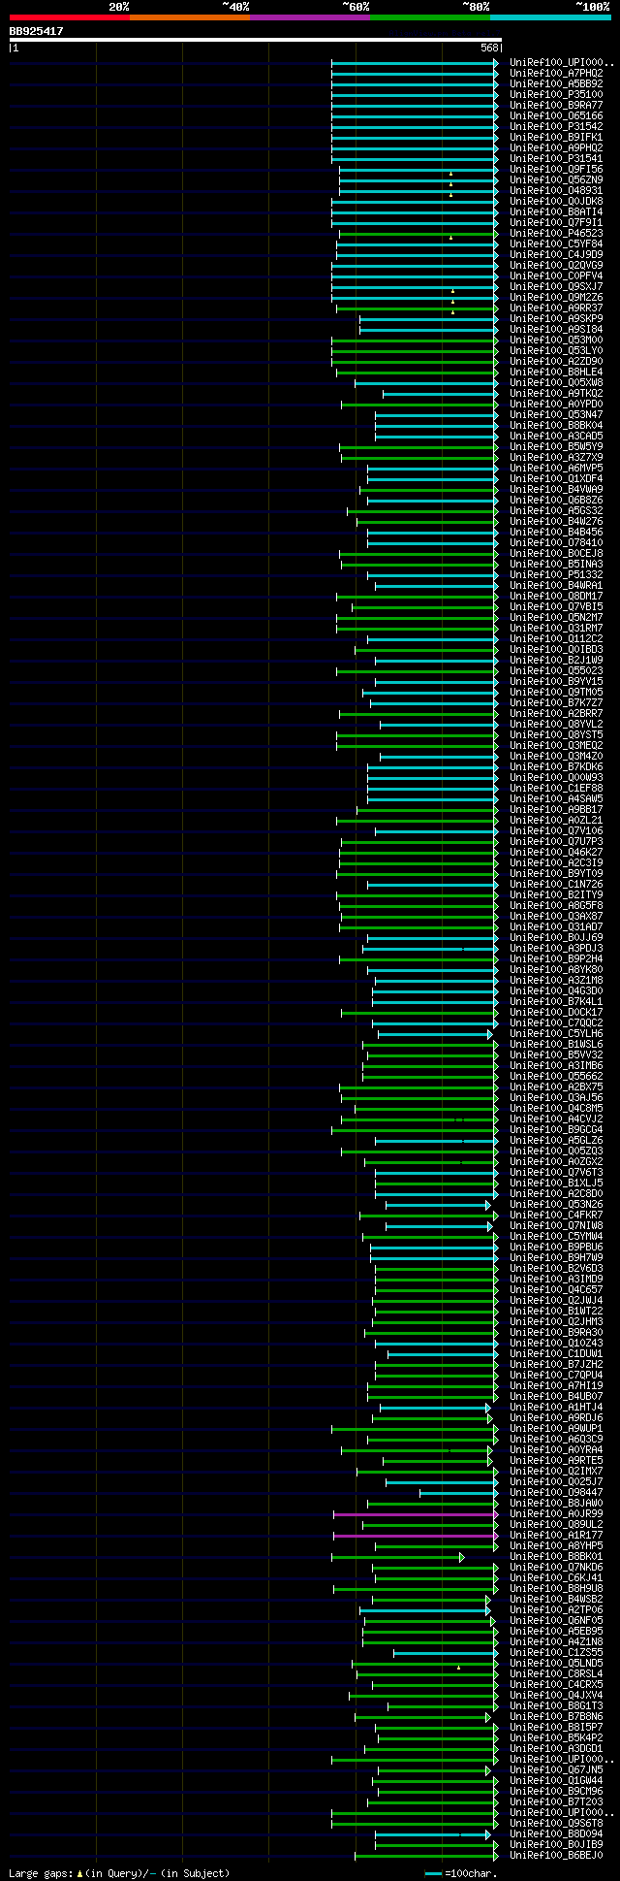This screenshot has width=620, height=1881.
Task: Click the orange ~40% identity legend segment
Action: (190, 17)
